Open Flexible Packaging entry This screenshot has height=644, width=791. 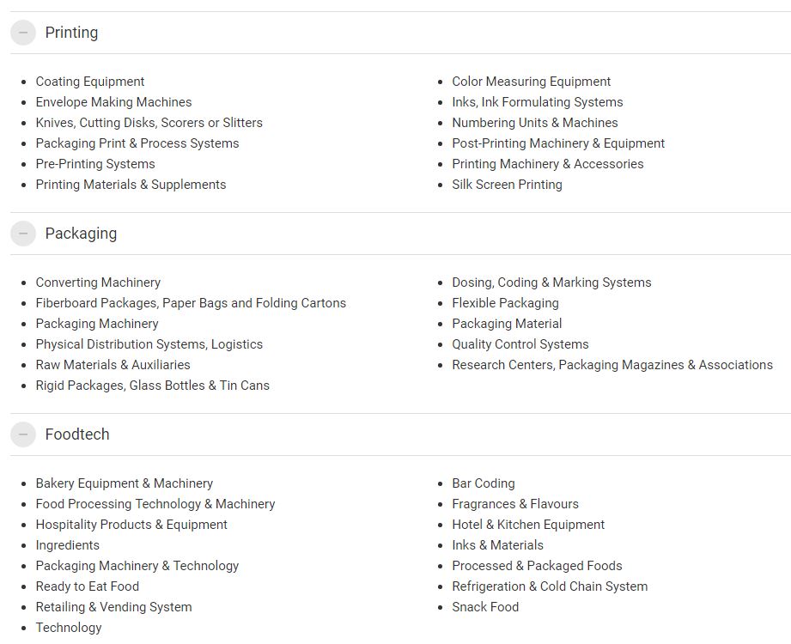click(x=506, y=303)
